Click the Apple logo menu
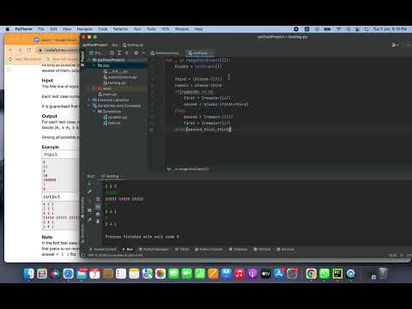The width and height of the screenshot is (412, 309). click(8, 29)
